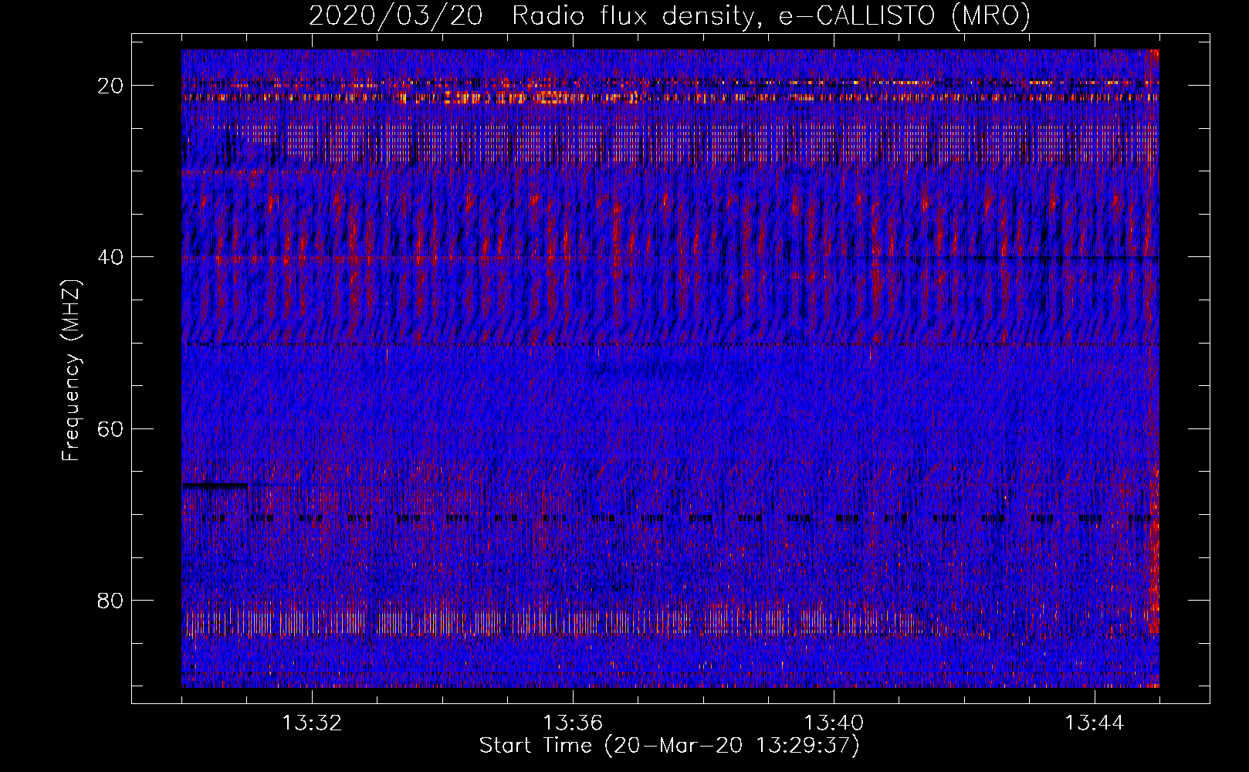Click the plot title '2020/03/20 Radio flux density, e-CALLISTO (MRO)'
Screen dimensions: 1249x772
pos(669,15)
